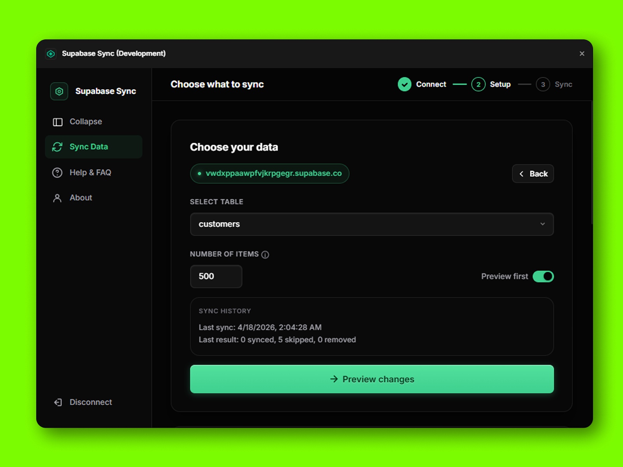Click the Help & FAQ question mark icon
The height and width of the screenshot is (467, 623).
coord(58,172)
